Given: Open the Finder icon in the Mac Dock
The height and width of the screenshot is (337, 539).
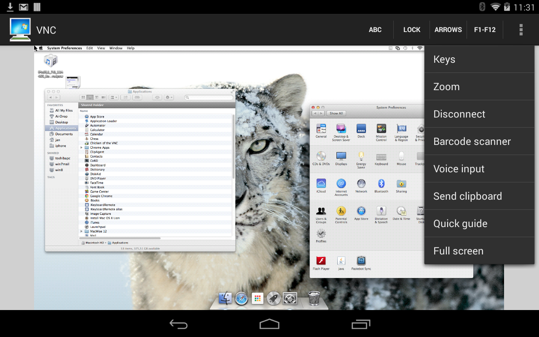Looking at the screenshot, I should [225, 298].
